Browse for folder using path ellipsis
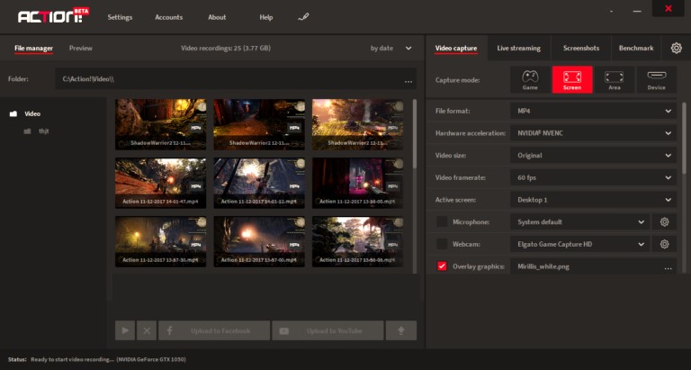 (408, 80)
